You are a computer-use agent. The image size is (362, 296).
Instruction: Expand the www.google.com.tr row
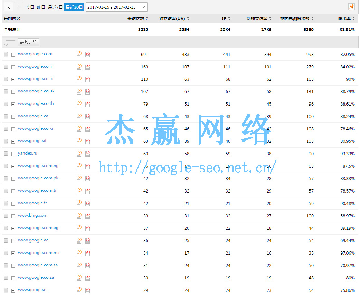pyautogui.click(x=13, y=191)
